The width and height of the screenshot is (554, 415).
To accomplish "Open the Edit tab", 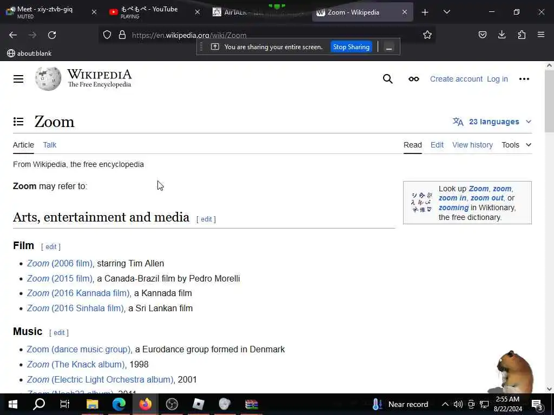I will [437, 145].
